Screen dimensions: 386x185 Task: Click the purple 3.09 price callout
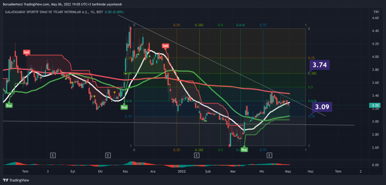pyautogui.click(x=322, y=107)
